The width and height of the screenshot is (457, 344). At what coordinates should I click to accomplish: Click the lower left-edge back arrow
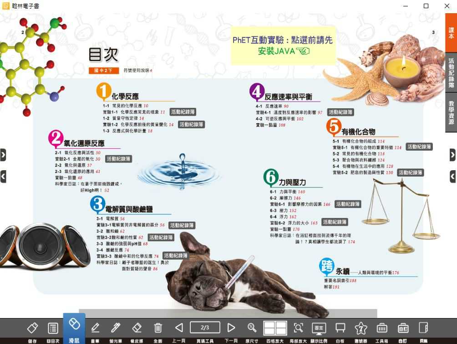[x=3, y=177]
